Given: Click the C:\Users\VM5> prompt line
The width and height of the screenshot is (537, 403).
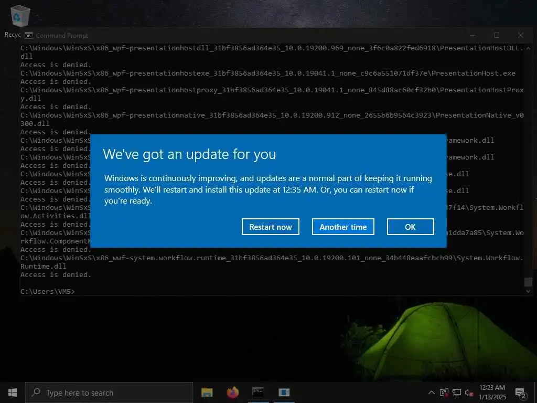Looking at the screenshot, I should (47, 292).
